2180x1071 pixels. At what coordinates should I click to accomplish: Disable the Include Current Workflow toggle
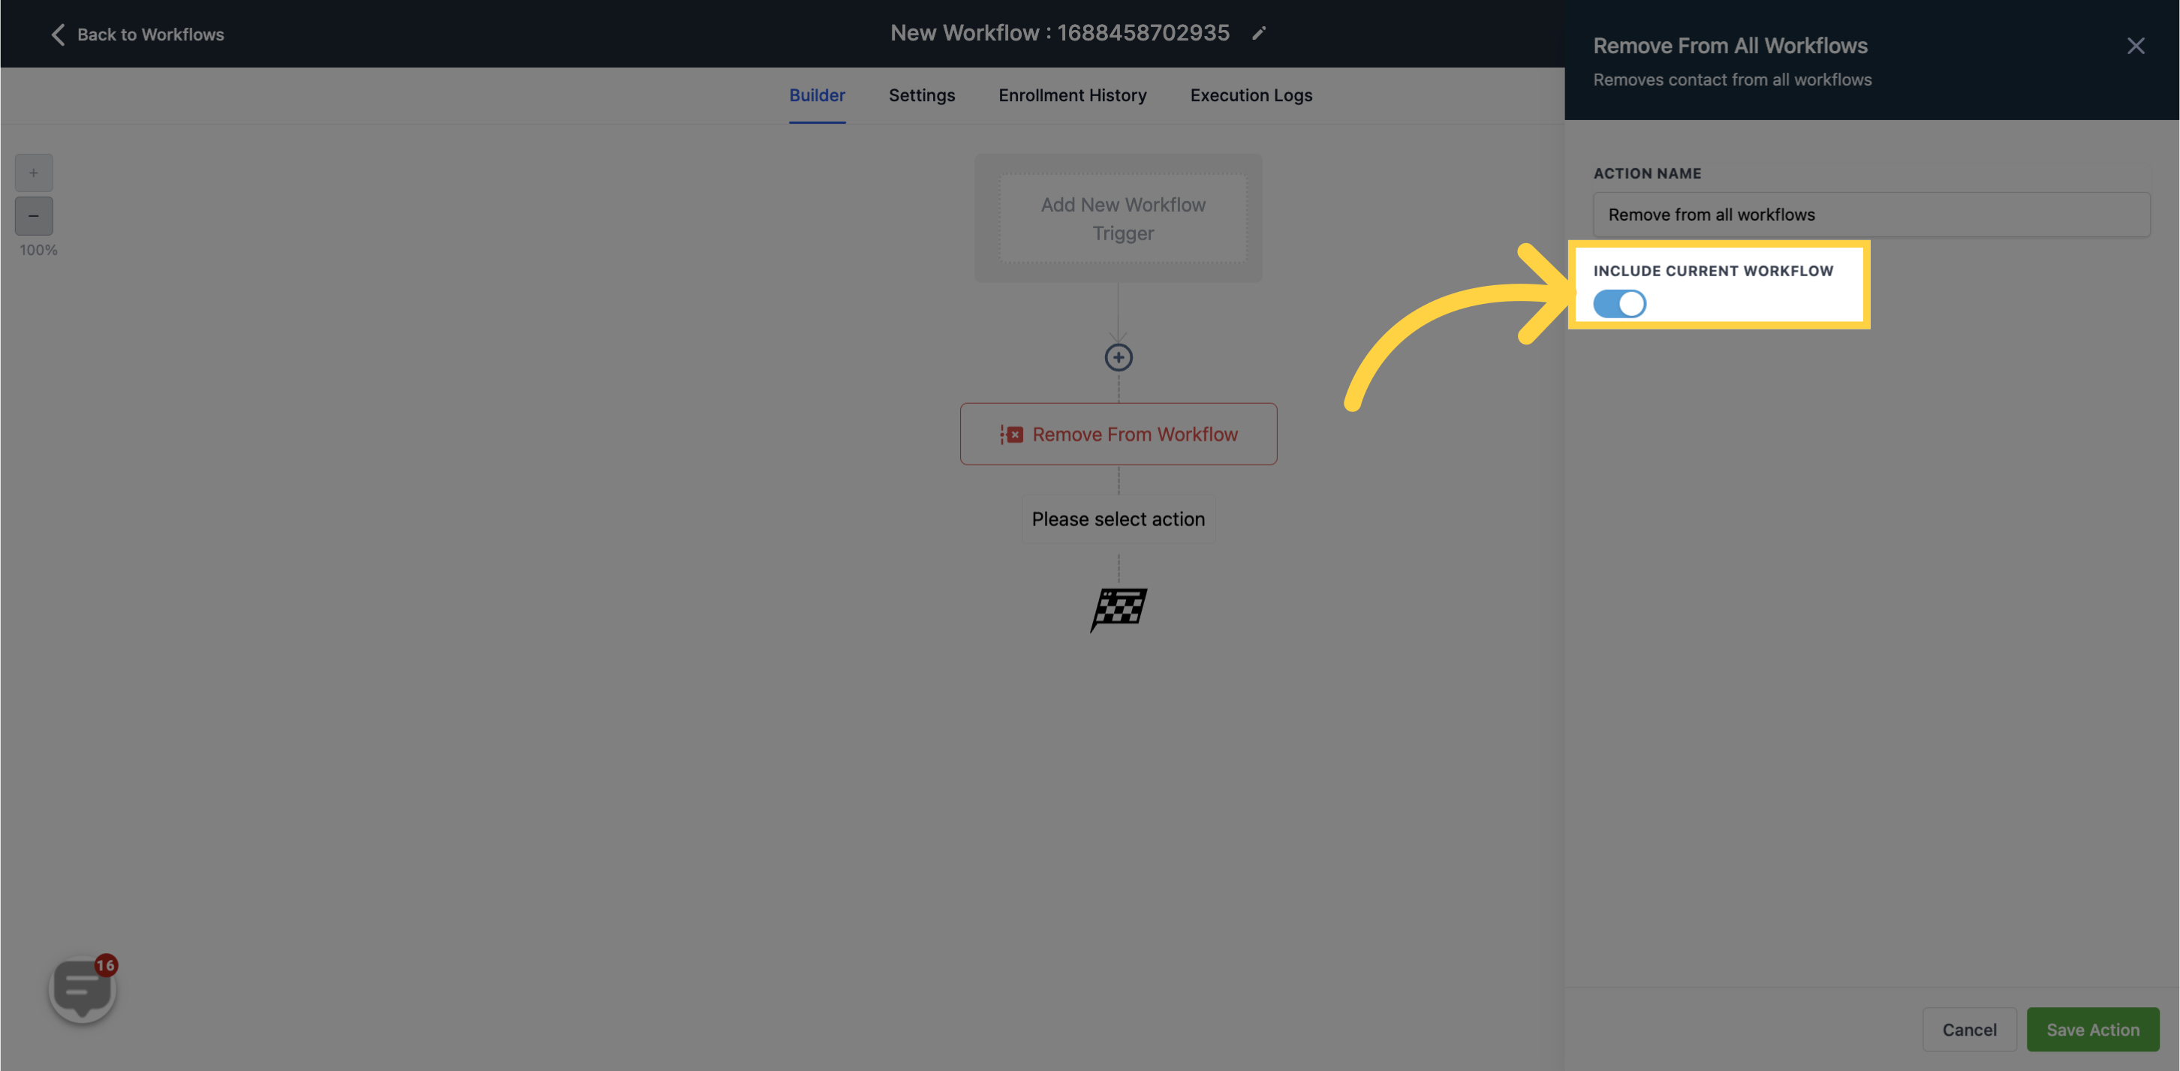(x=1618, y=302)
